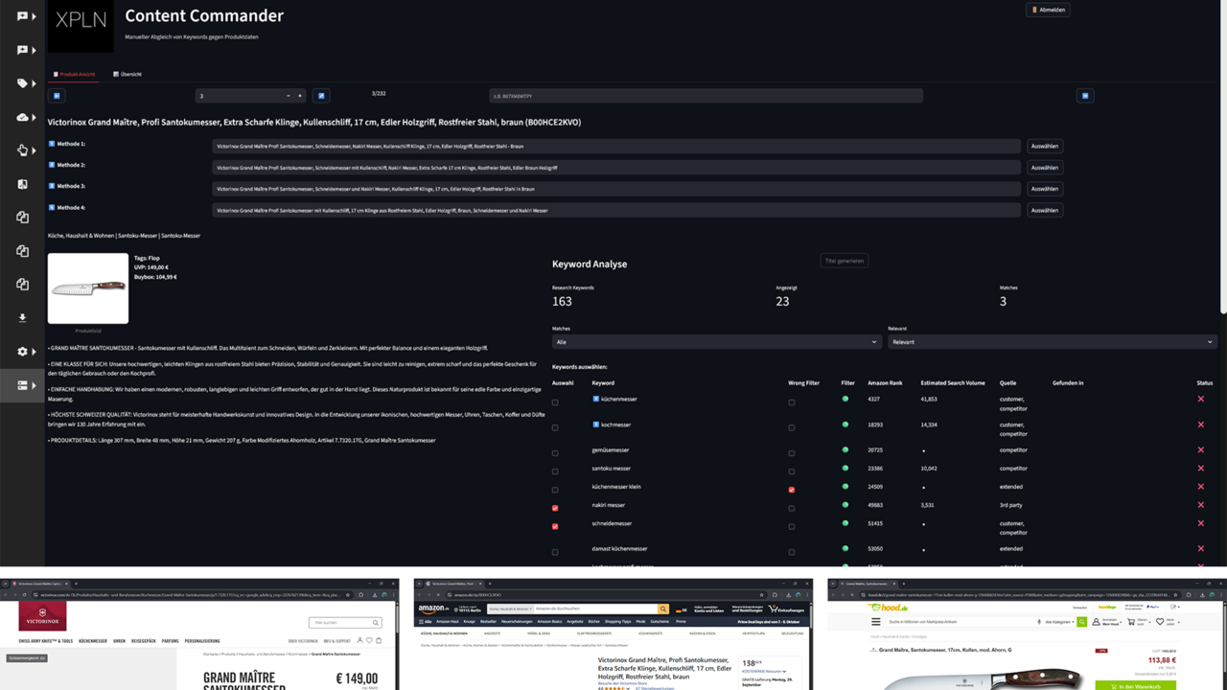This screenshot has width=1227, height=690.
Task: Tick the Auswahl checkbox for küchenmesser
Action: click(x=555, y=402)
